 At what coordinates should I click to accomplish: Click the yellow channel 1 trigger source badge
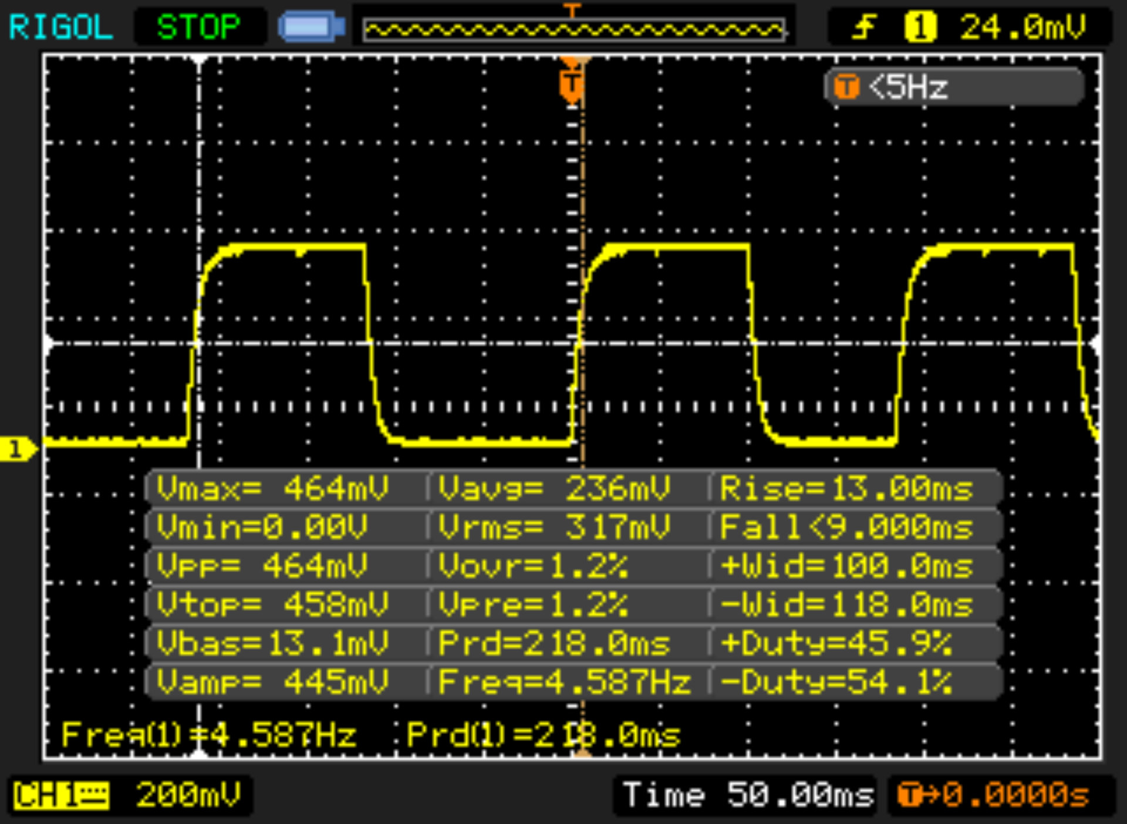pos(920,27)
